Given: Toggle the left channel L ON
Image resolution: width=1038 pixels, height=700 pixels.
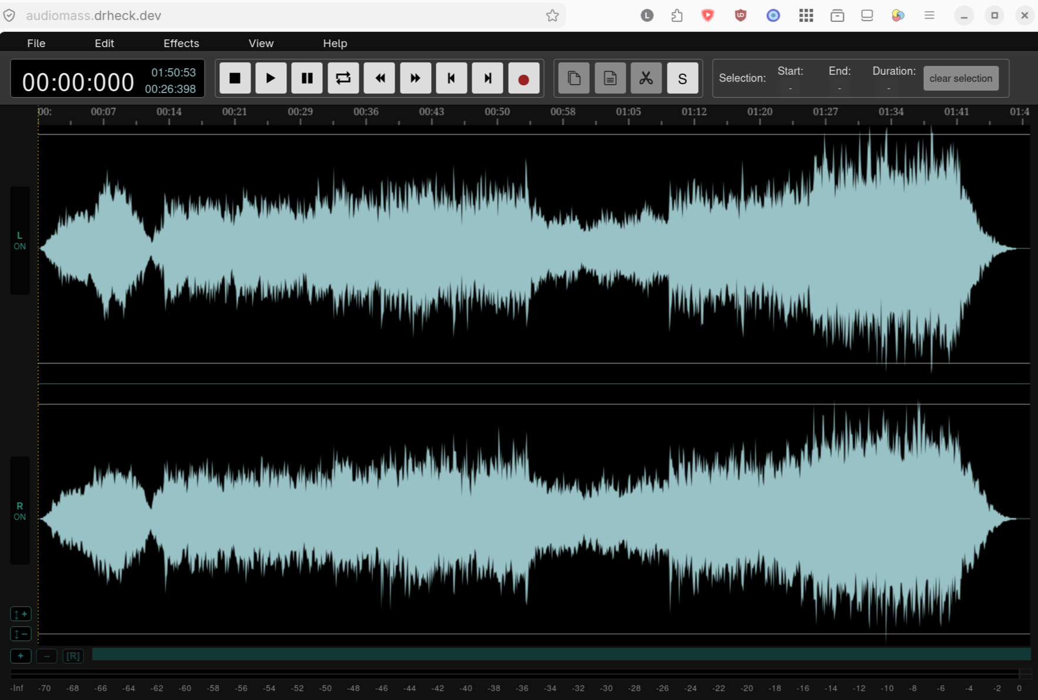Looking at the screenshot, I should point(19,241).
